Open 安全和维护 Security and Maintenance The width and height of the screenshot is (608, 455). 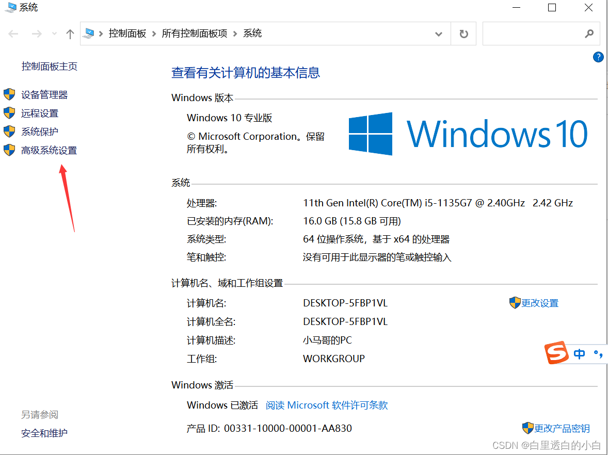click(x=44, y=433)
